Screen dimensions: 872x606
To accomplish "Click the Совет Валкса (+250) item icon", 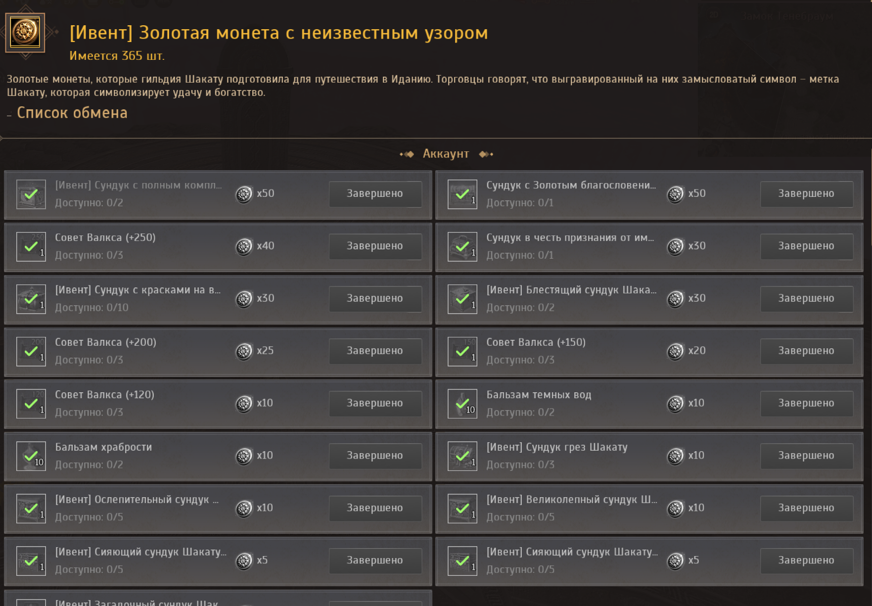I will [31, 246].
